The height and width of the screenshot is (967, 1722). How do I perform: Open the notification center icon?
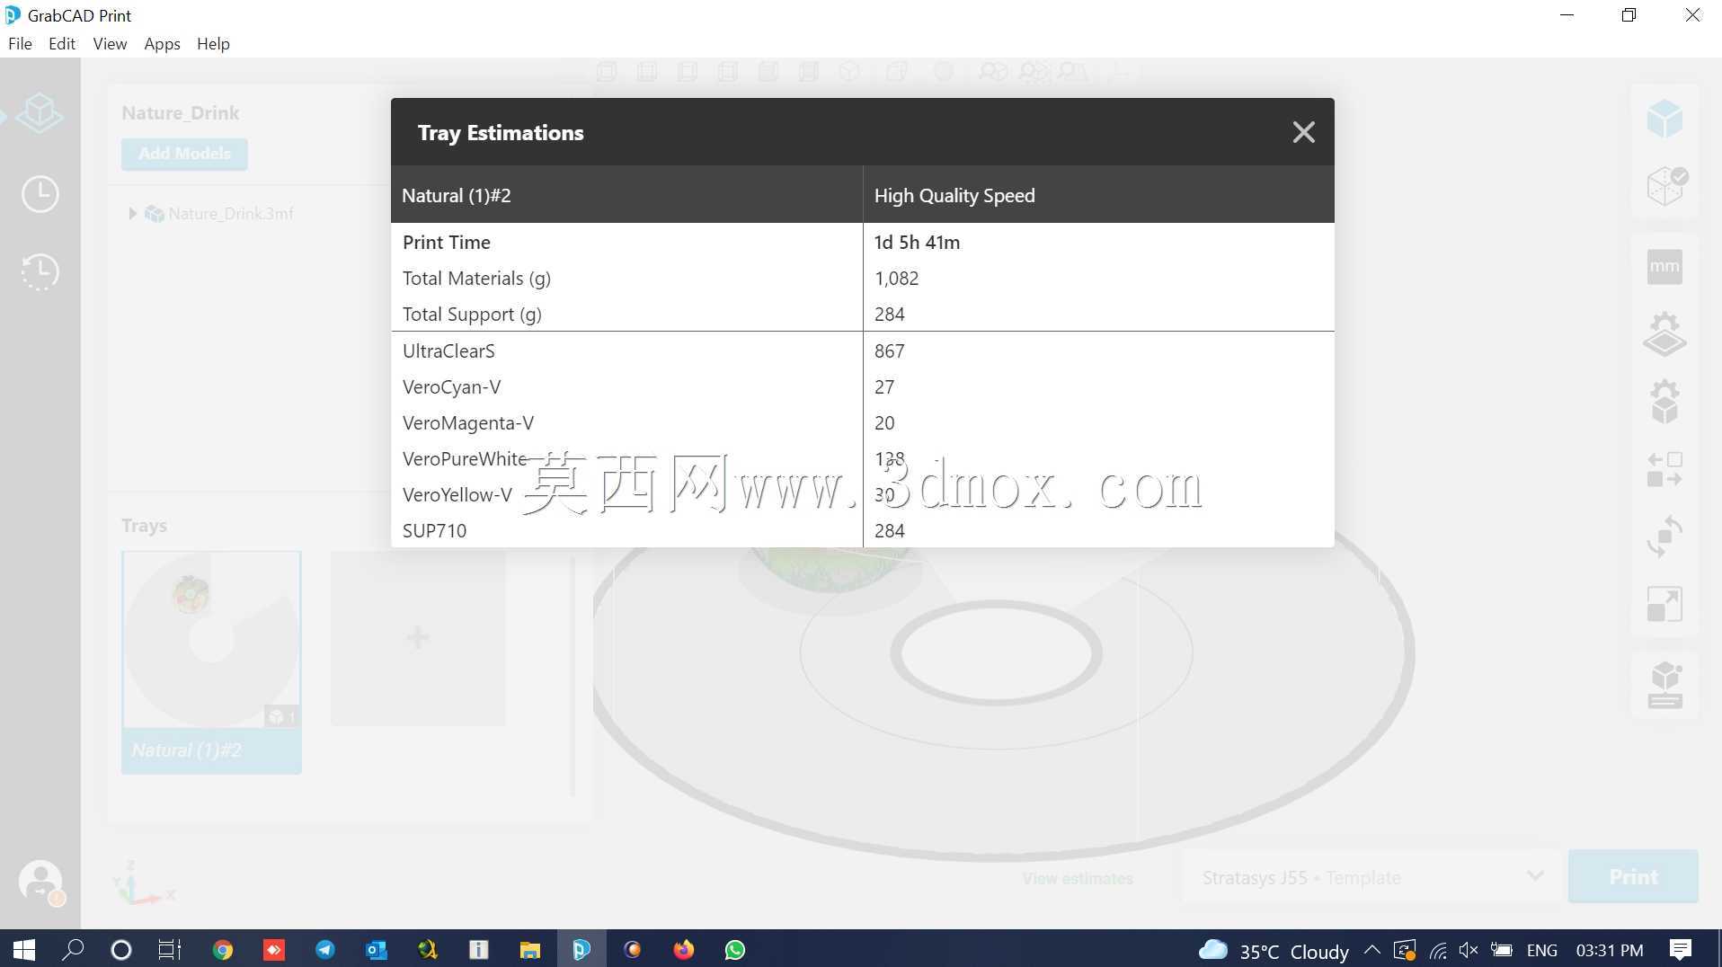(1681, 949)
